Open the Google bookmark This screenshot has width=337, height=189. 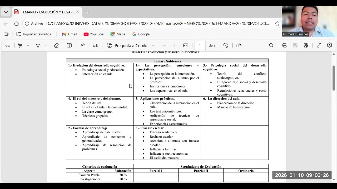click(141, 34)
